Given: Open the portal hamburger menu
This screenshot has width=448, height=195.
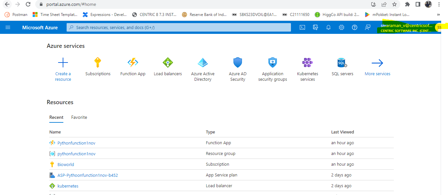Looking at the screenshot, I should (x=8, y=27).
